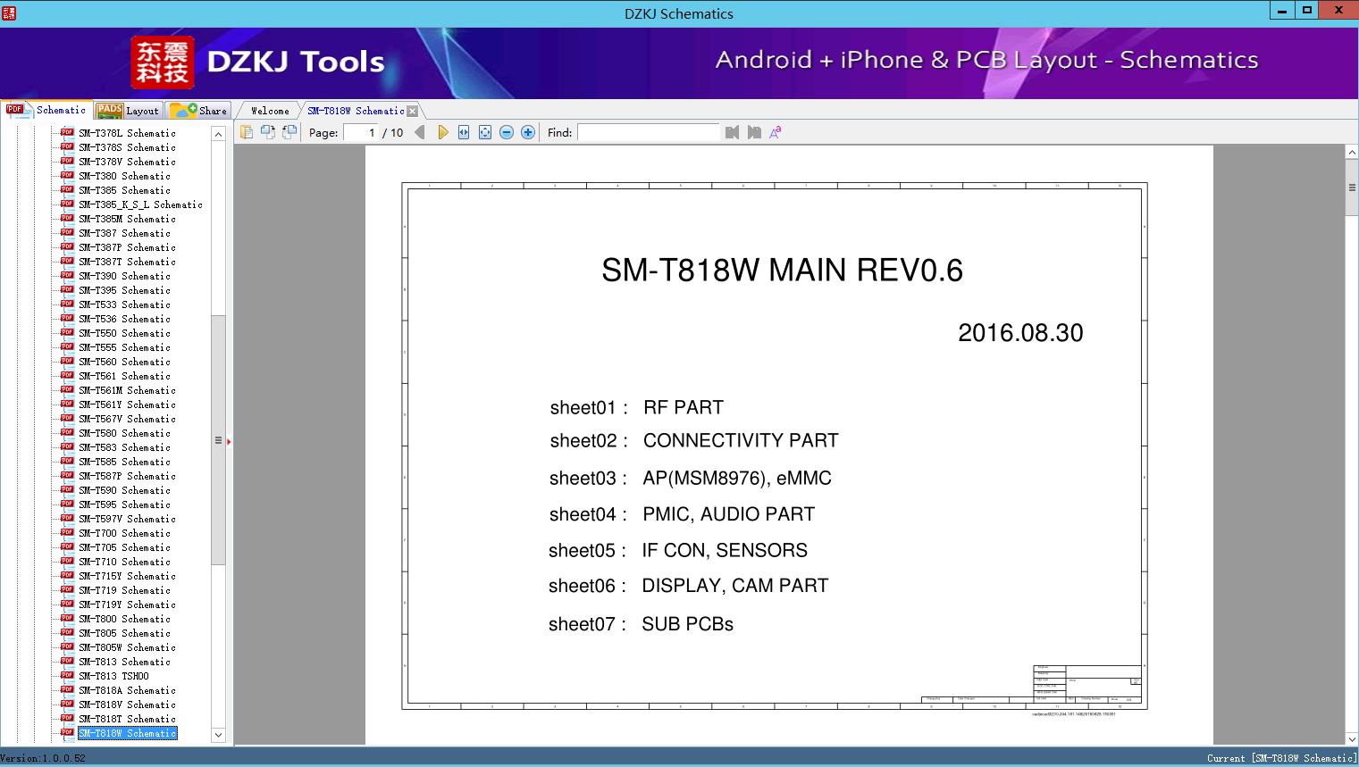Viewport: 1359px width, 767px height.
Task: Click the document scroll down arrow
Action: pyautogui.click(x=1352, y=738)
